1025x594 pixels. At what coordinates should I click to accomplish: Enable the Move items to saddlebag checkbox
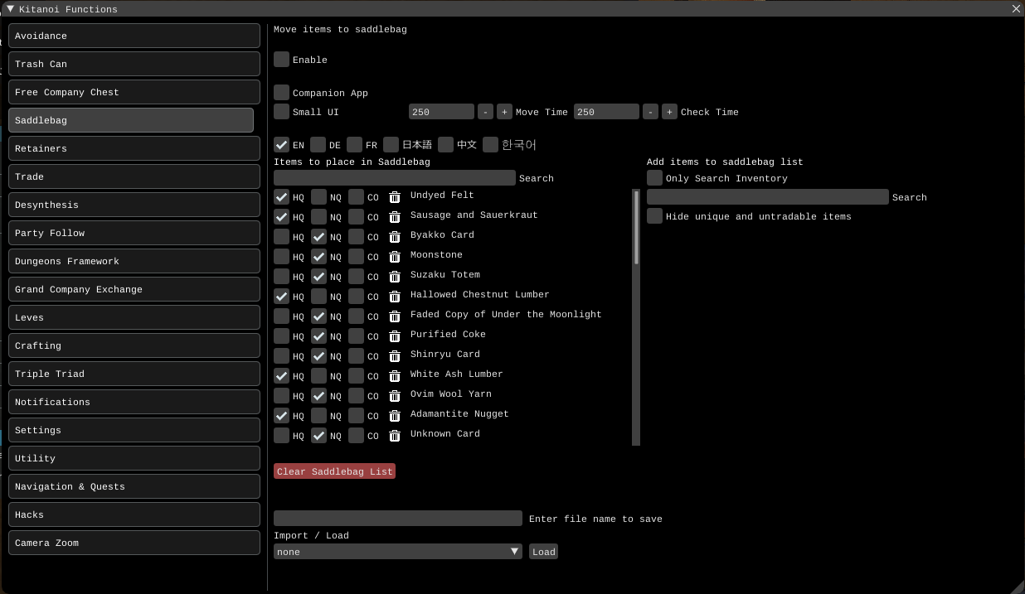click(x=282, y=60)
